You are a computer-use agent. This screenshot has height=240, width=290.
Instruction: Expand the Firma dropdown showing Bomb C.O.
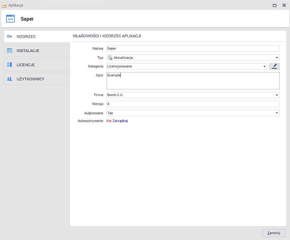(x=277, y=95)
